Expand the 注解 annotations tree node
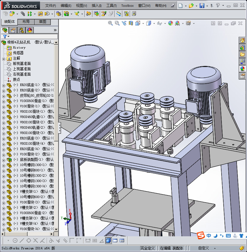Image resolution: width=247 pixels, height=252 pixels. point(4,58)
